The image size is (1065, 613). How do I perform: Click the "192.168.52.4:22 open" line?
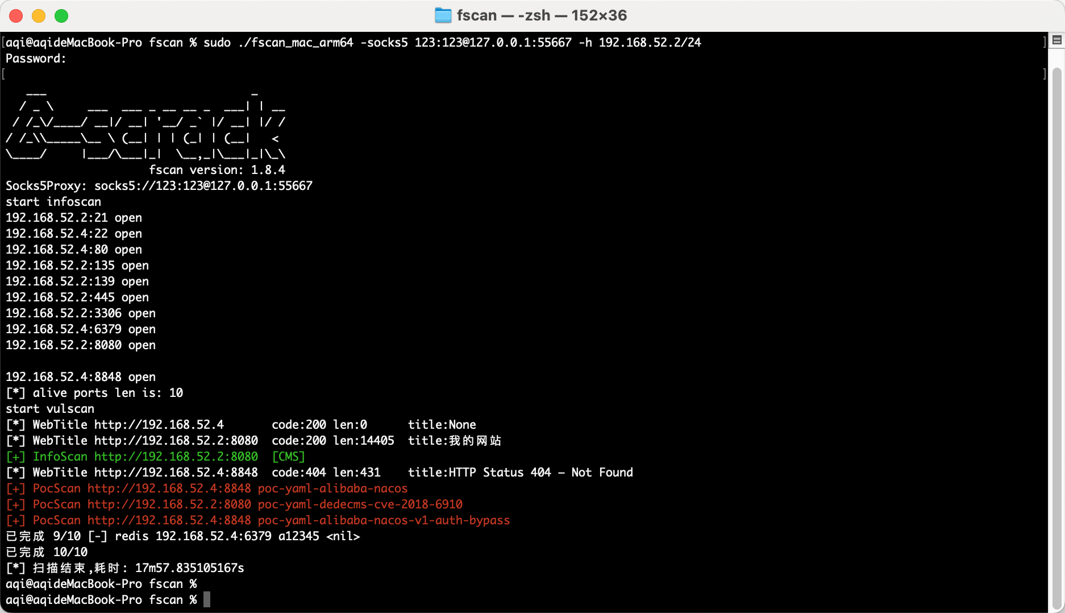tap(74, 234)
